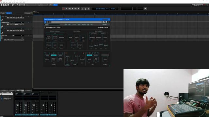Click the Folds knob in Wavefolder
The image size is (209, 117).
77,37
